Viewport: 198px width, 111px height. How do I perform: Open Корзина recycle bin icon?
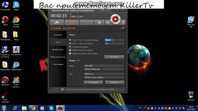(191, 96)
